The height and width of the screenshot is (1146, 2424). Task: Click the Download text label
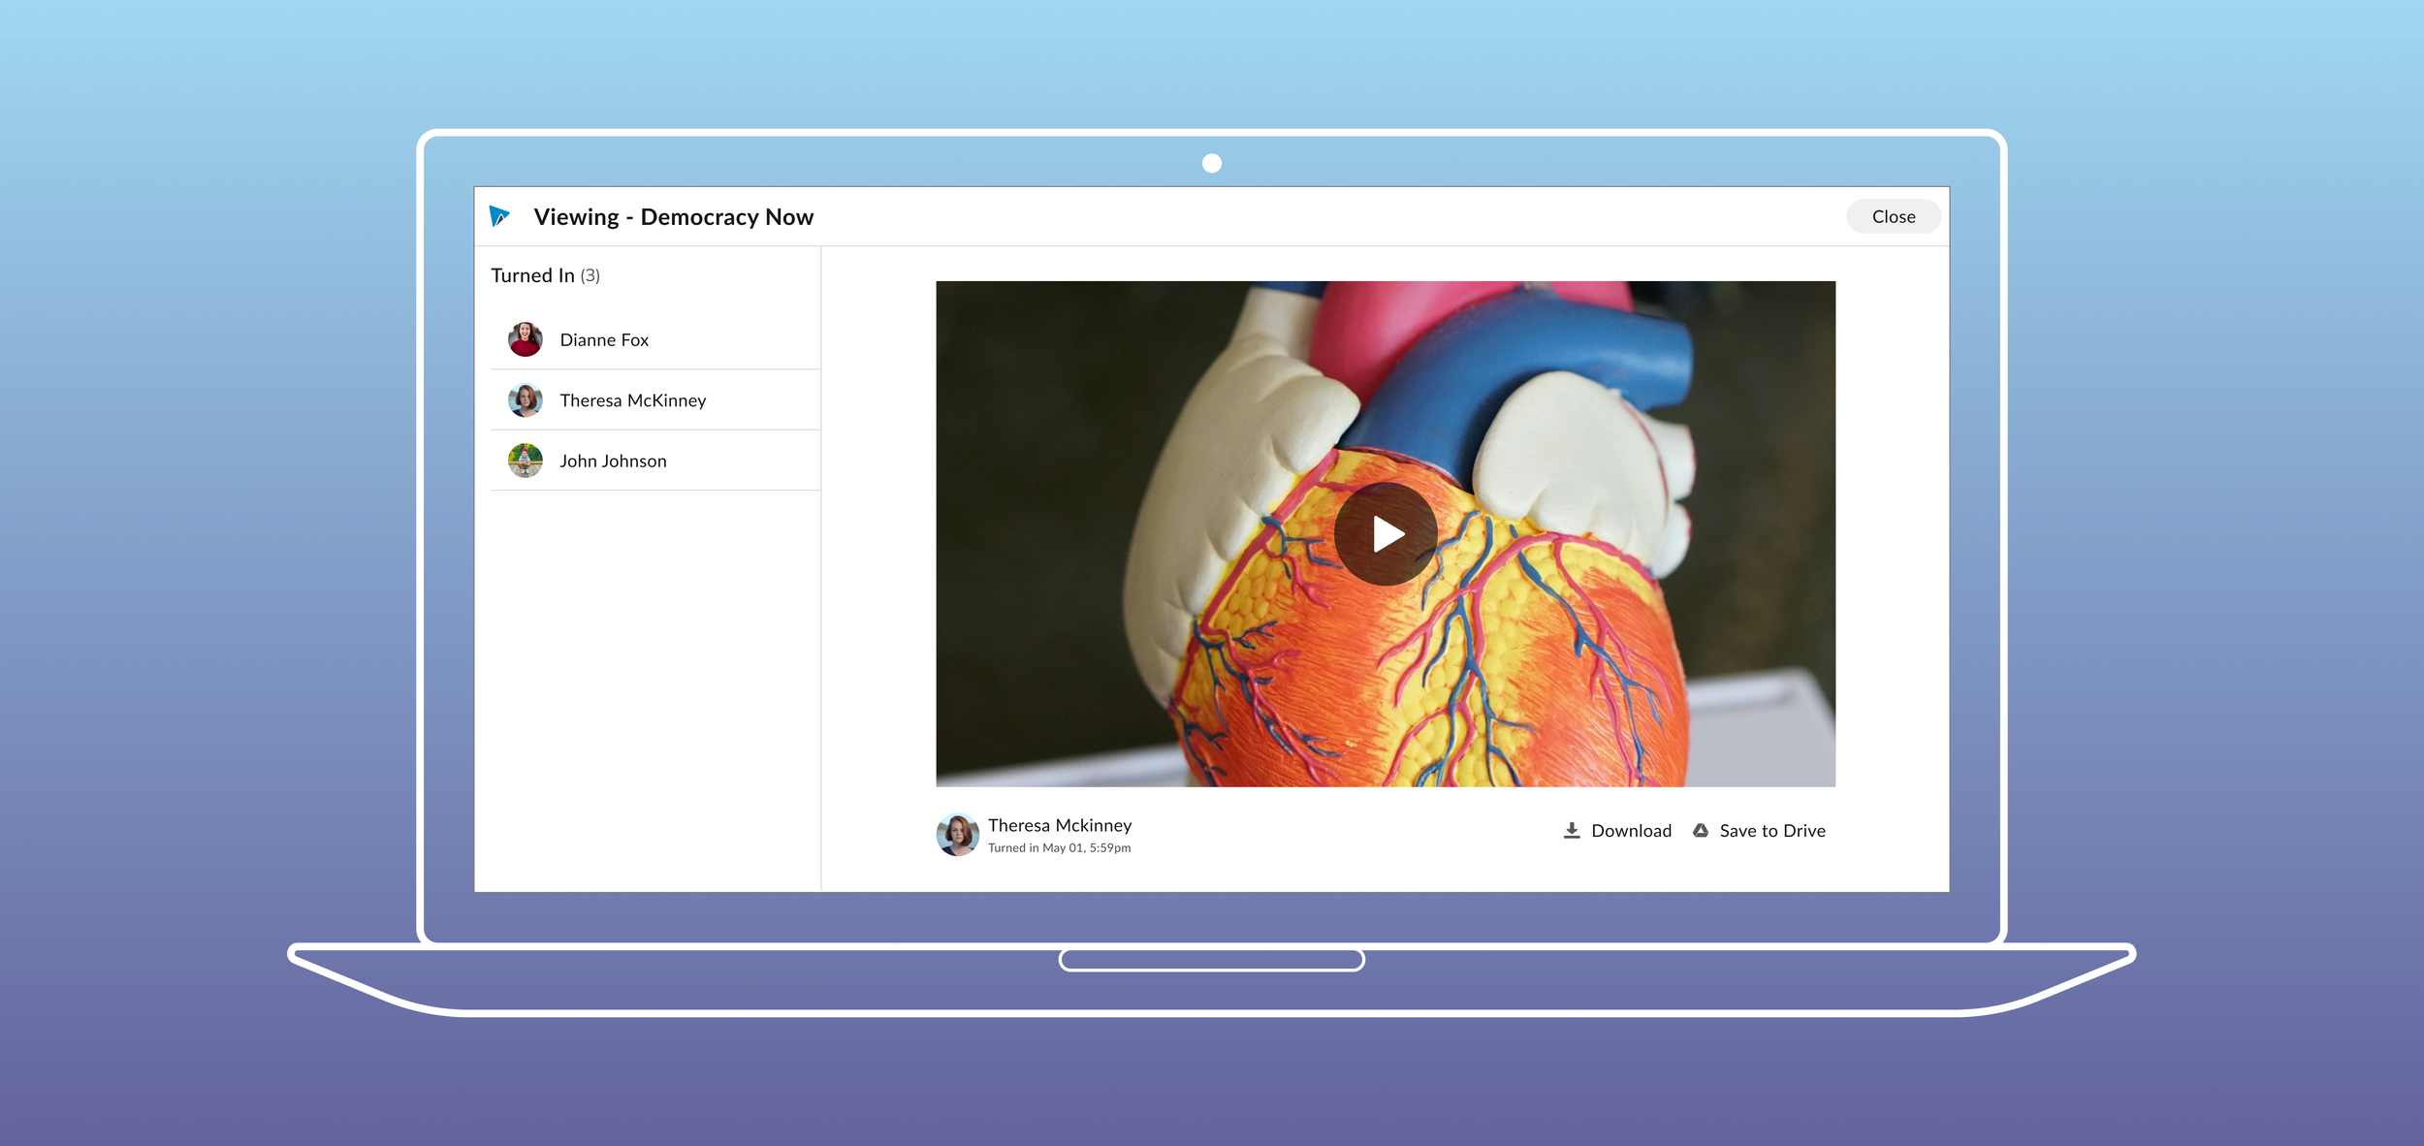(1631, 831)
